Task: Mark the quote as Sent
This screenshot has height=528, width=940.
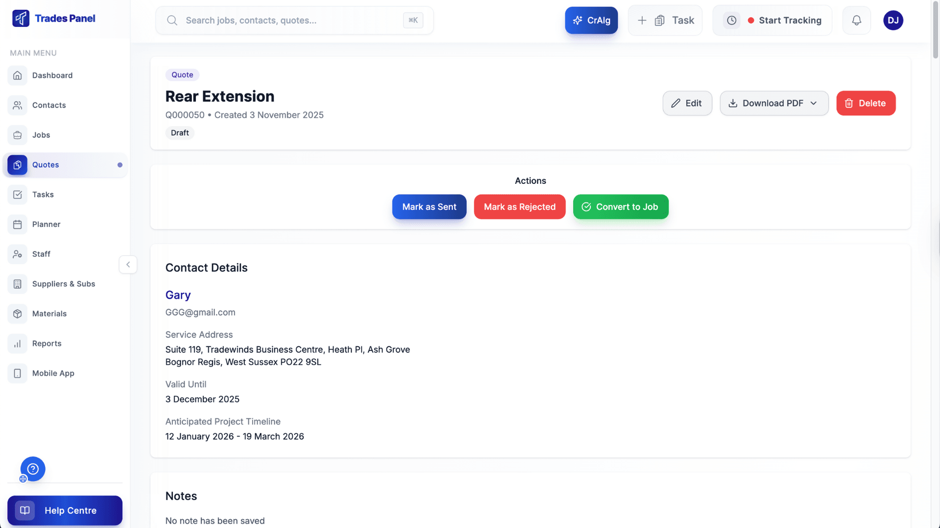Action: 429,206
